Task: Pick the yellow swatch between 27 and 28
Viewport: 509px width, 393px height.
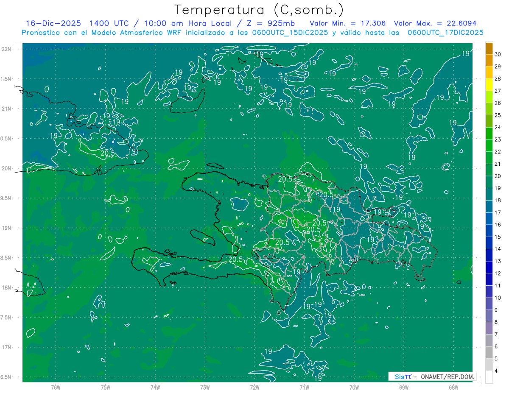Action: click(489, 84)
